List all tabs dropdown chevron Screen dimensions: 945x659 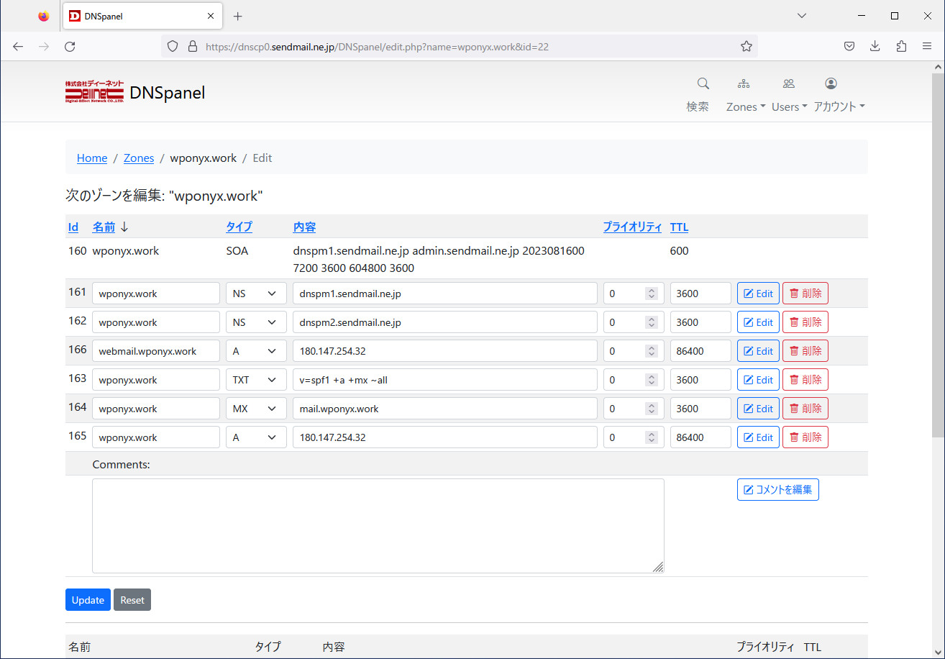coord(803,16)
